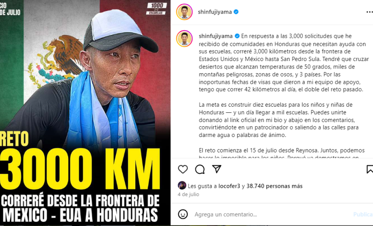
Task: Click the 1000 Escuelas logo on image
Action: [156, 8]
